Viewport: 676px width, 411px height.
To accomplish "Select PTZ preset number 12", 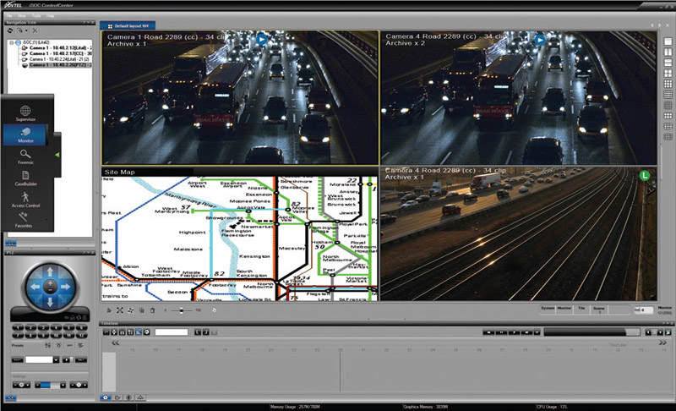I will tap(81, 335).
